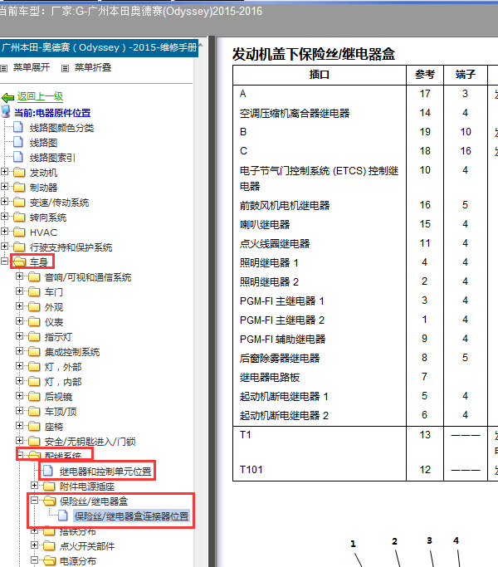Click the 发动机 folder icon

(19, 173)
